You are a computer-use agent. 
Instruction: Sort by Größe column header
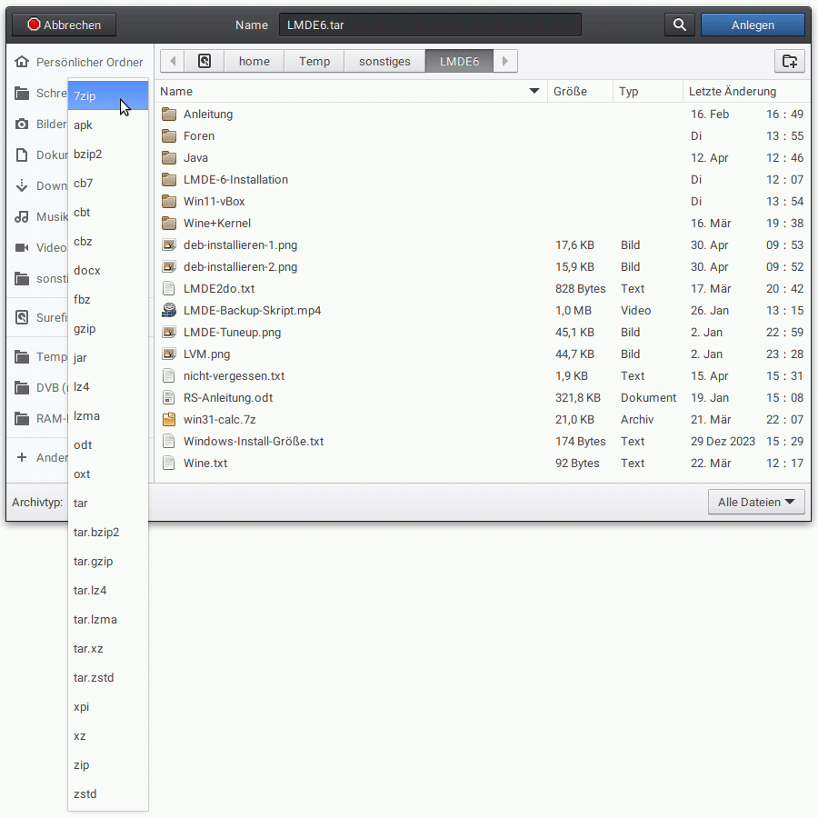[x=580, y=91]
